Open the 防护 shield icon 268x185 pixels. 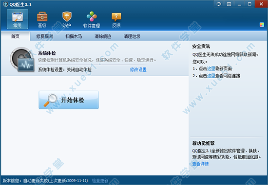pos(67,19)
